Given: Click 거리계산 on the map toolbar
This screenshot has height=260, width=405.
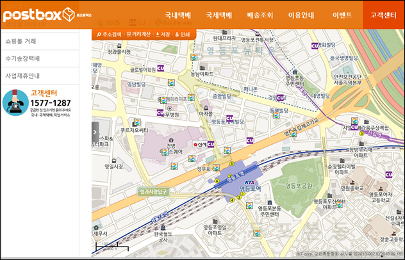Looking at the screenshot, I should [138, 34].
